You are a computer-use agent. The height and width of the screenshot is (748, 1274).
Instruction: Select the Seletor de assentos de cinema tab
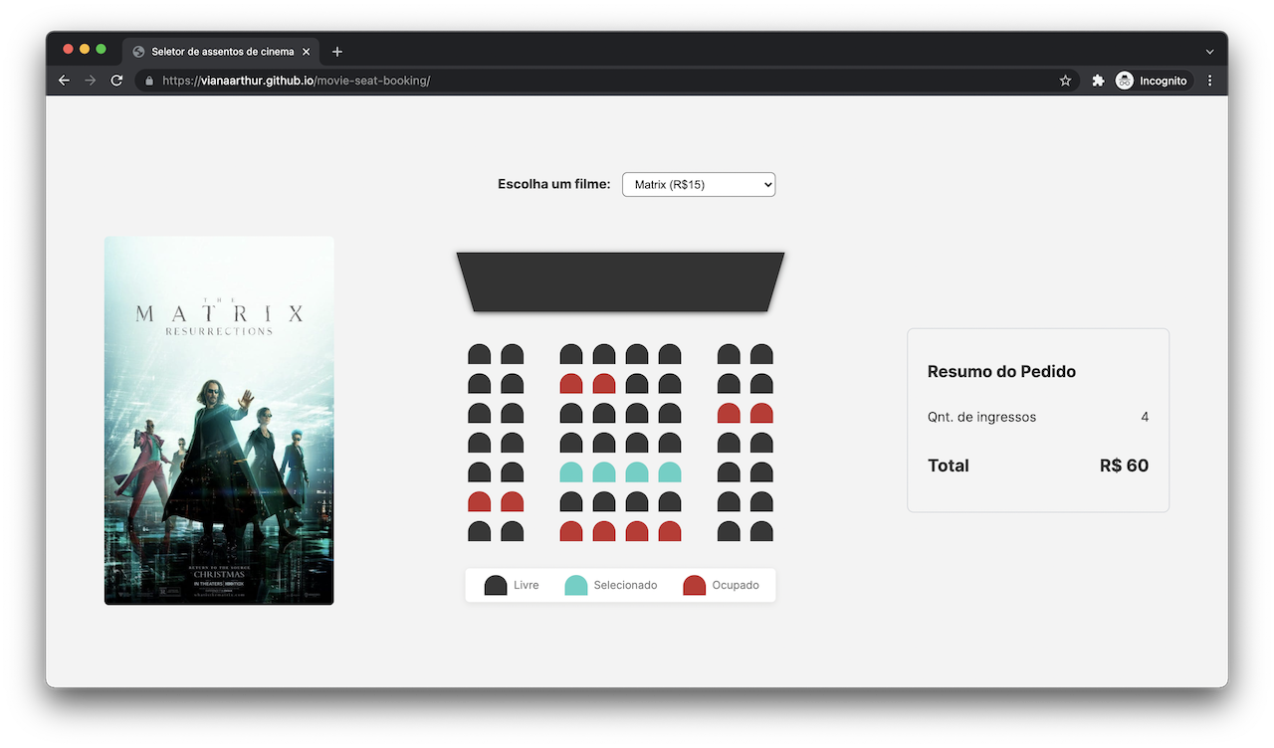[219, 51]
